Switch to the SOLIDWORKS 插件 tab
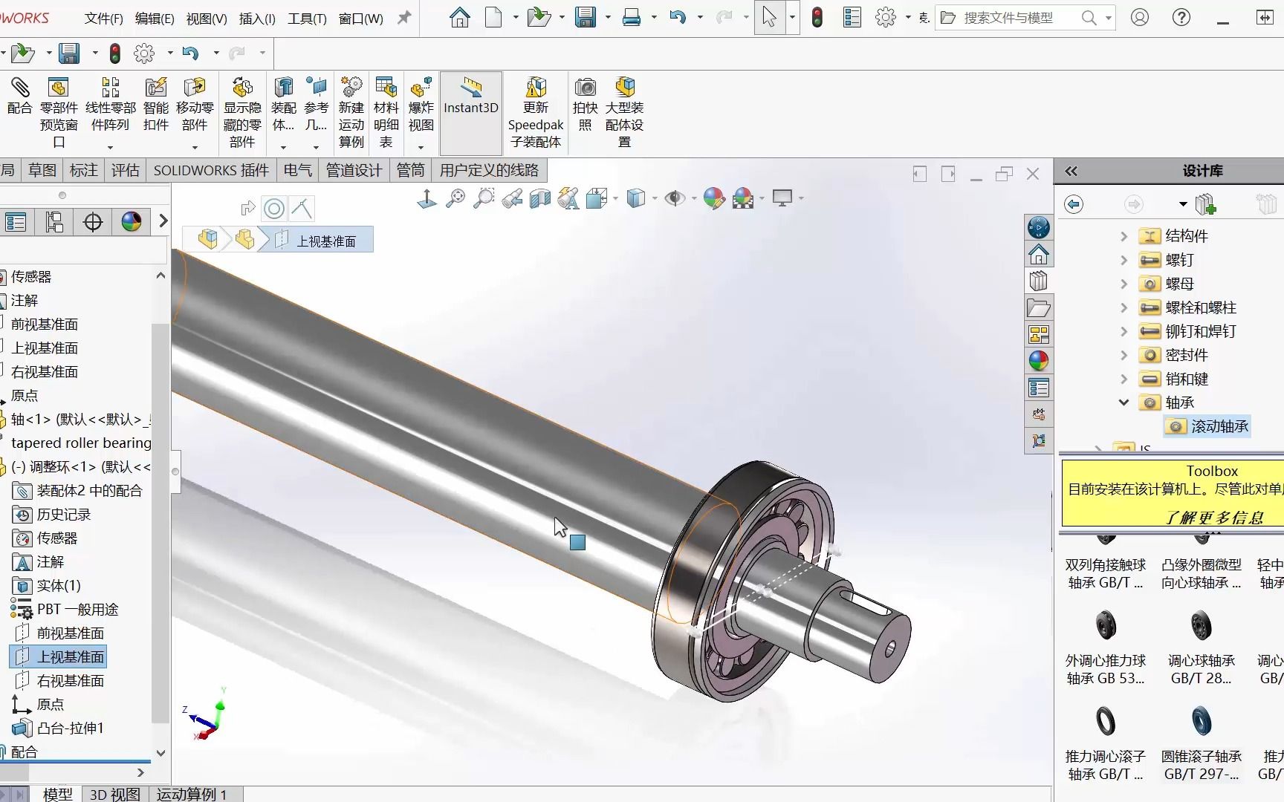The width and height of the screenshot is (1284, 802). pos(211,171)
